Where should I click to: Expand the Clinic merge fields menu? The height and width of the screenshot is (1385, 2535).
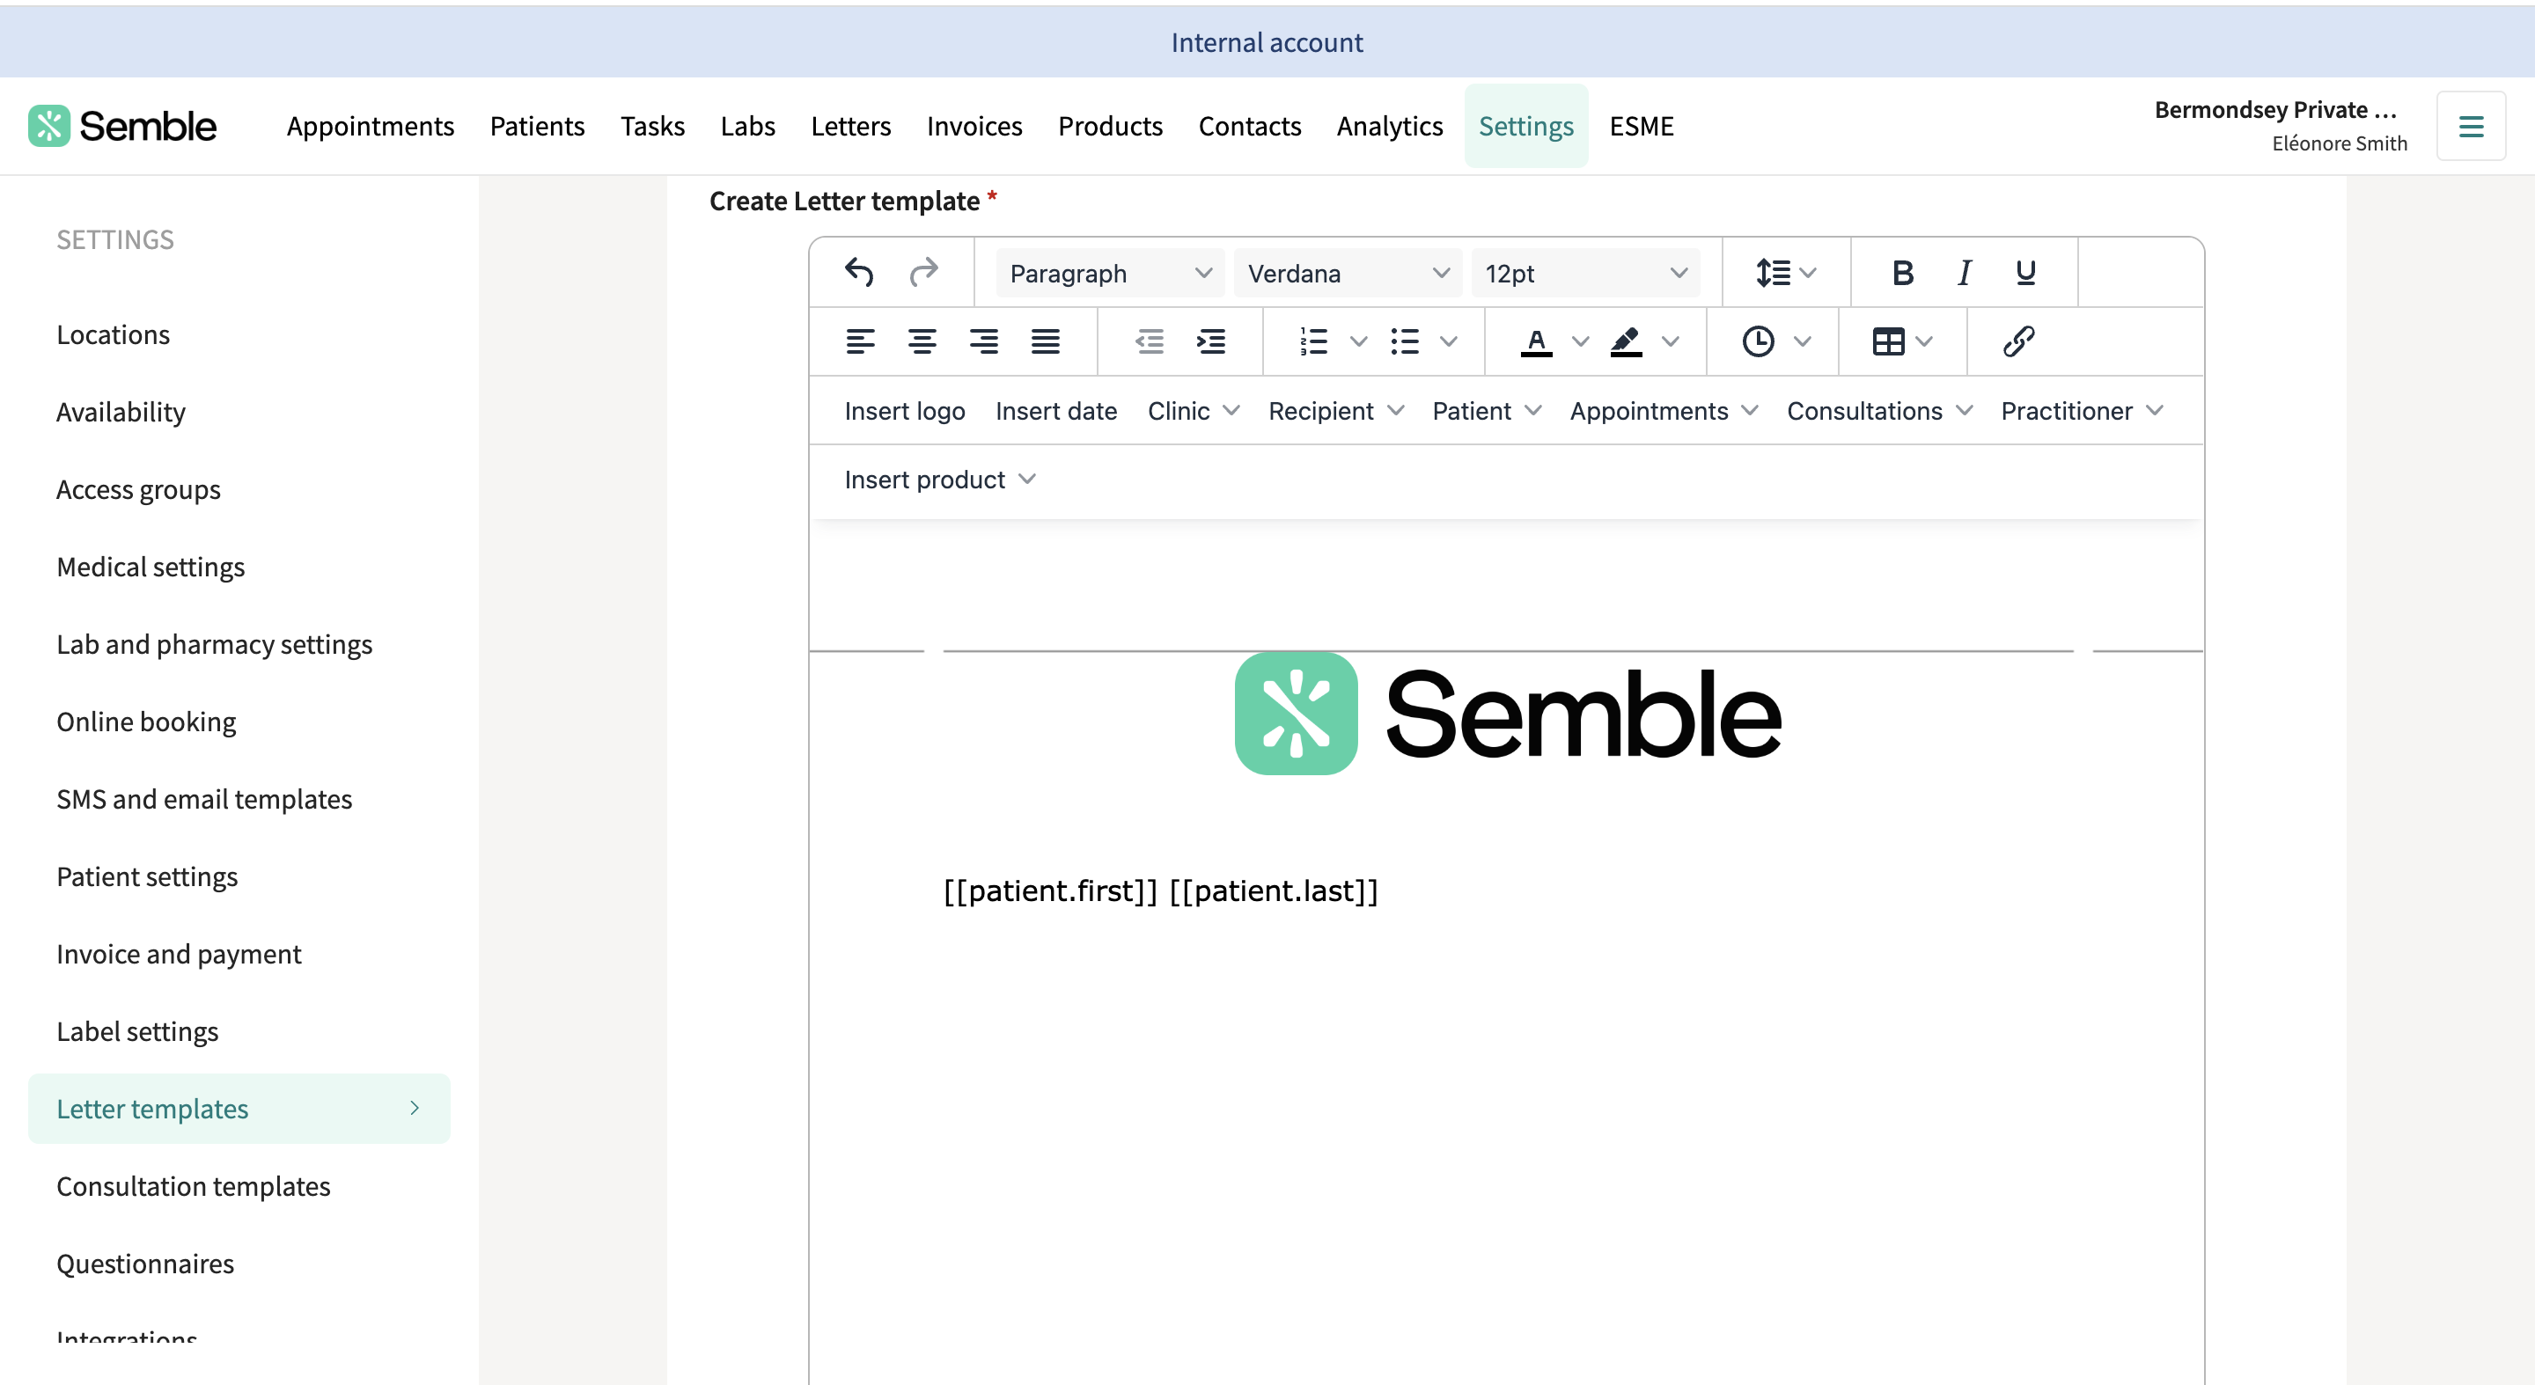coord(1193,410)
